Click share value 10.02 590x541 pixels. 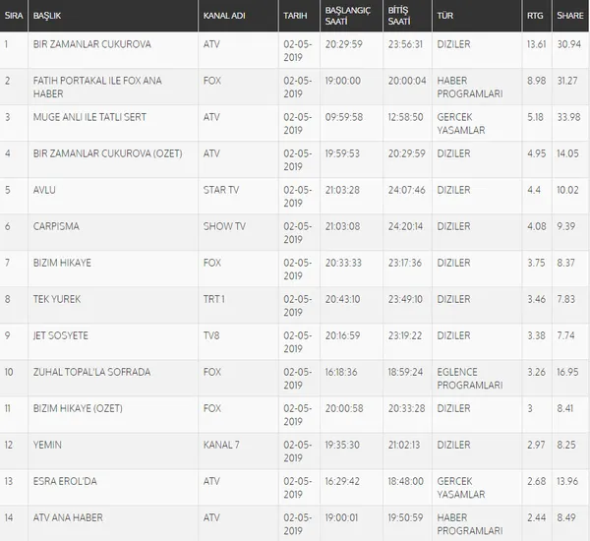point(567,190)
